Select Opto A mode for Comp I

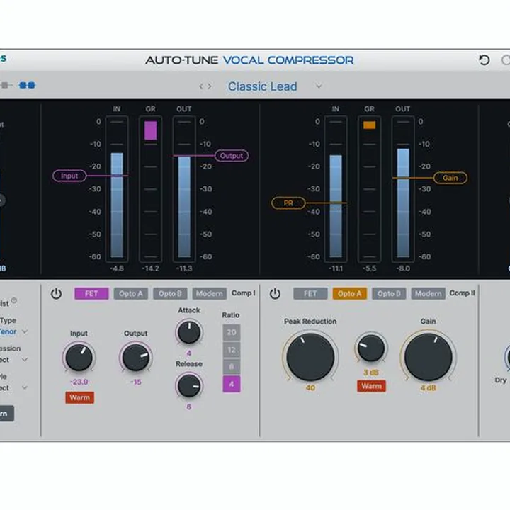[131, 294]
